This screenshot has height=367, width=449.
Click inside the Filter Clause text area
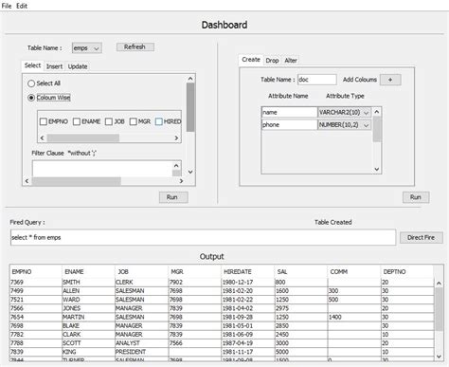click(102, 168)
